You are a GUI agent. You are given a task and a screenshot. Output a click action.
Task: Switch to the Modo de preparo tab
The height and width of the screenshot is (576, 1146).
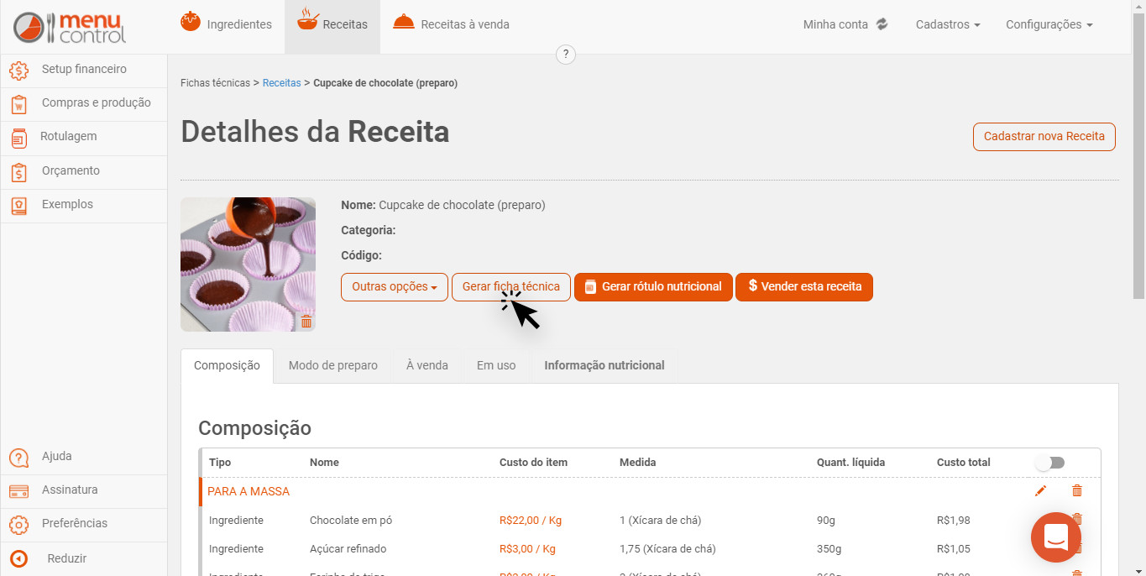tap(333, 365)
